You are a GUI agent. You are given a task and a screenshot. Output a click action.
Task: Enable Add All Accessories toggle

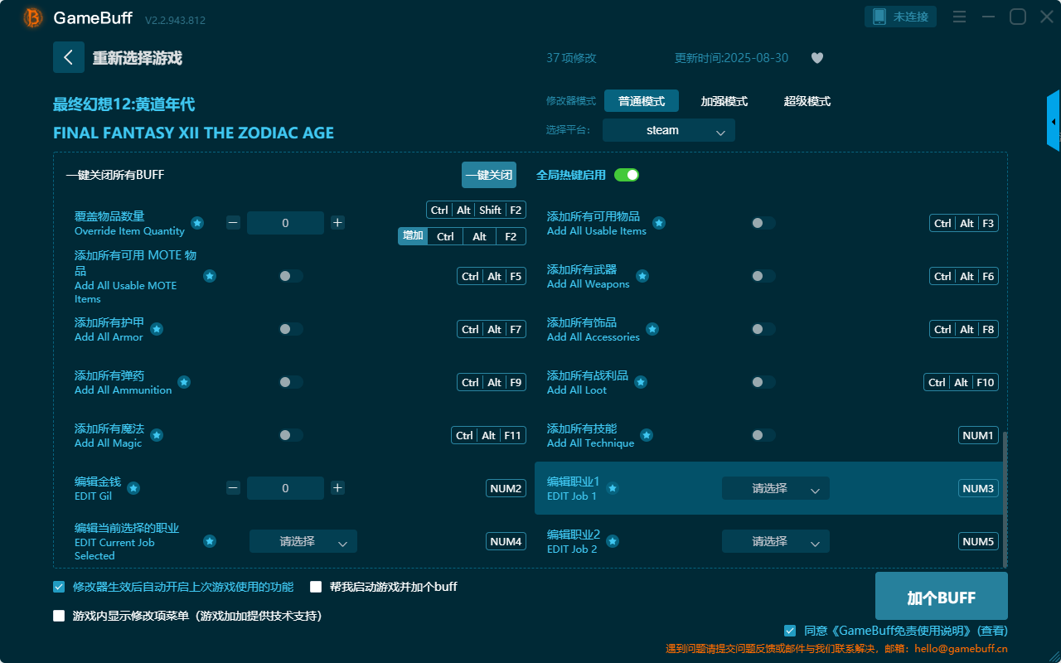(x=763, y=329)
